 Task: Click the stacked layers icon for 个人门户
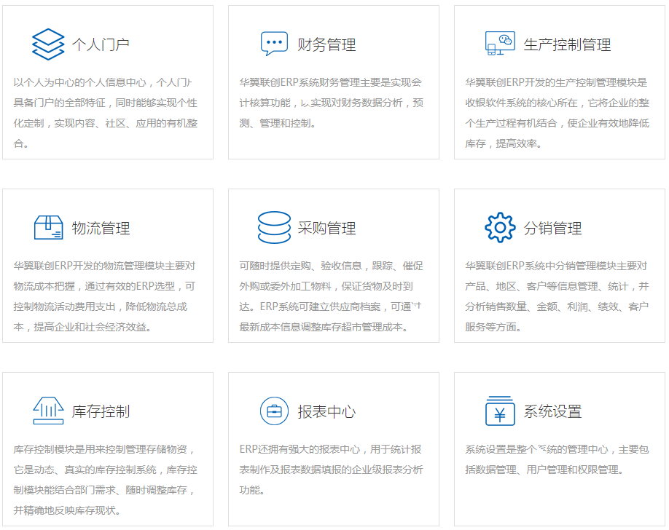(x=48, y=44)
